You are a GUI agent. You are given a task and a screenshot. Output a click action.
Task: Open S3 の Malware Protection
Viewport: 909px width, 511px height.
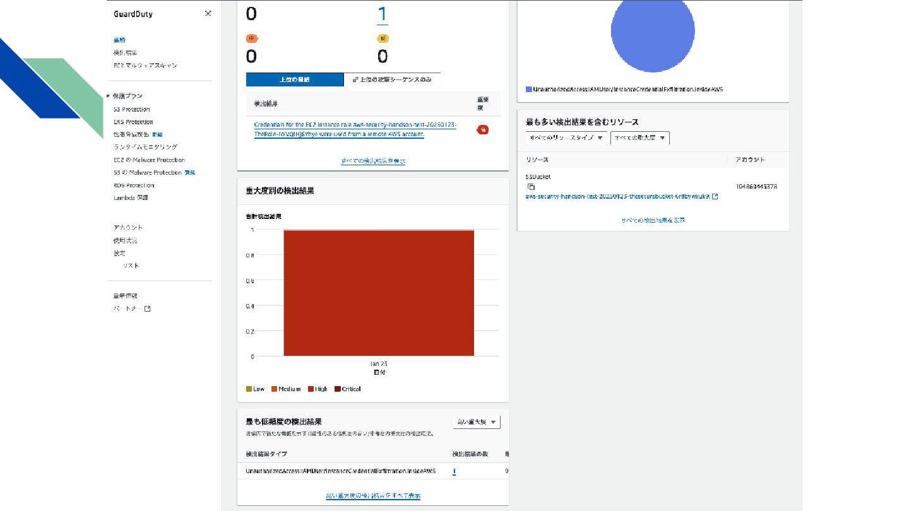tap(147, 172)
